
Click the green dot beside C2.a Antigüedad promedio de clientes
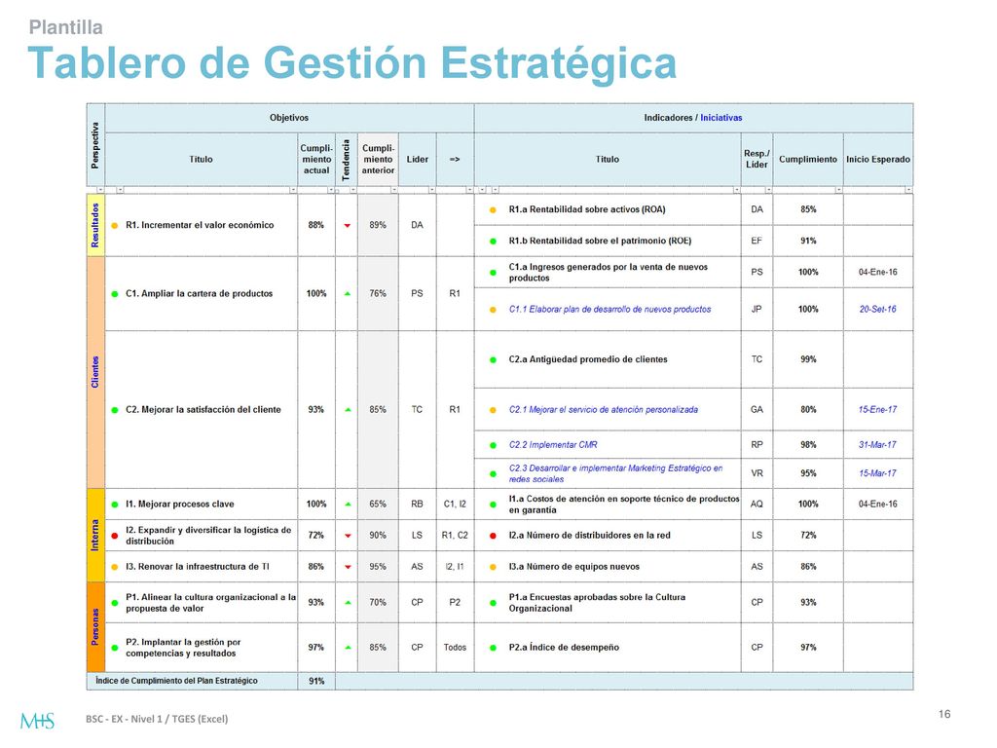pyautogui.click(x=493, y=360)
